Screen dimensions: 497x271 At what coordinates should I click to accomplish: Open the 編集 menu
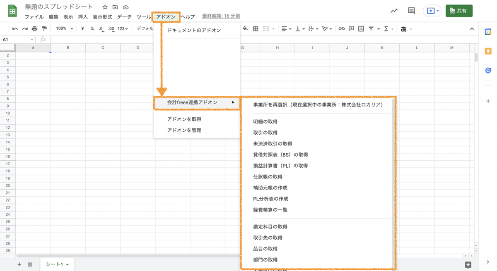coord(53,17)
